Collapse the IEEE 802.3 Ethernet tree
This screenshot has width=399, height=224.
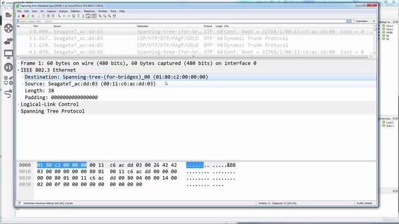click(18, 70)
